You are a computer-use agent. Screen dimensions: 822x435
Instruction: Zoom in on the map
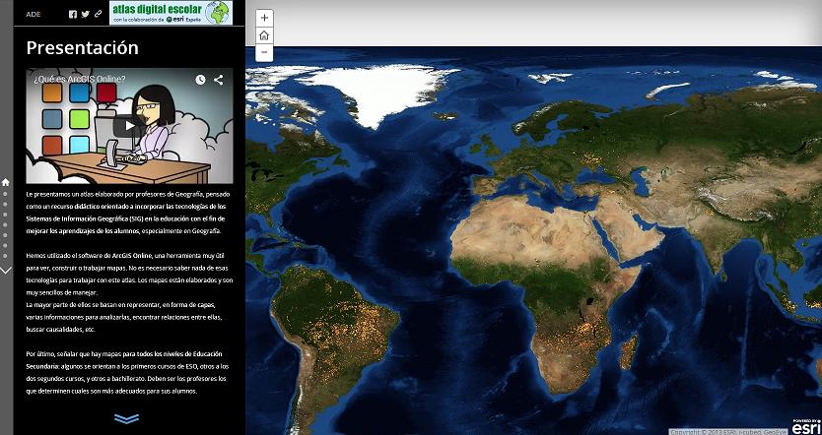coord(264,18)
